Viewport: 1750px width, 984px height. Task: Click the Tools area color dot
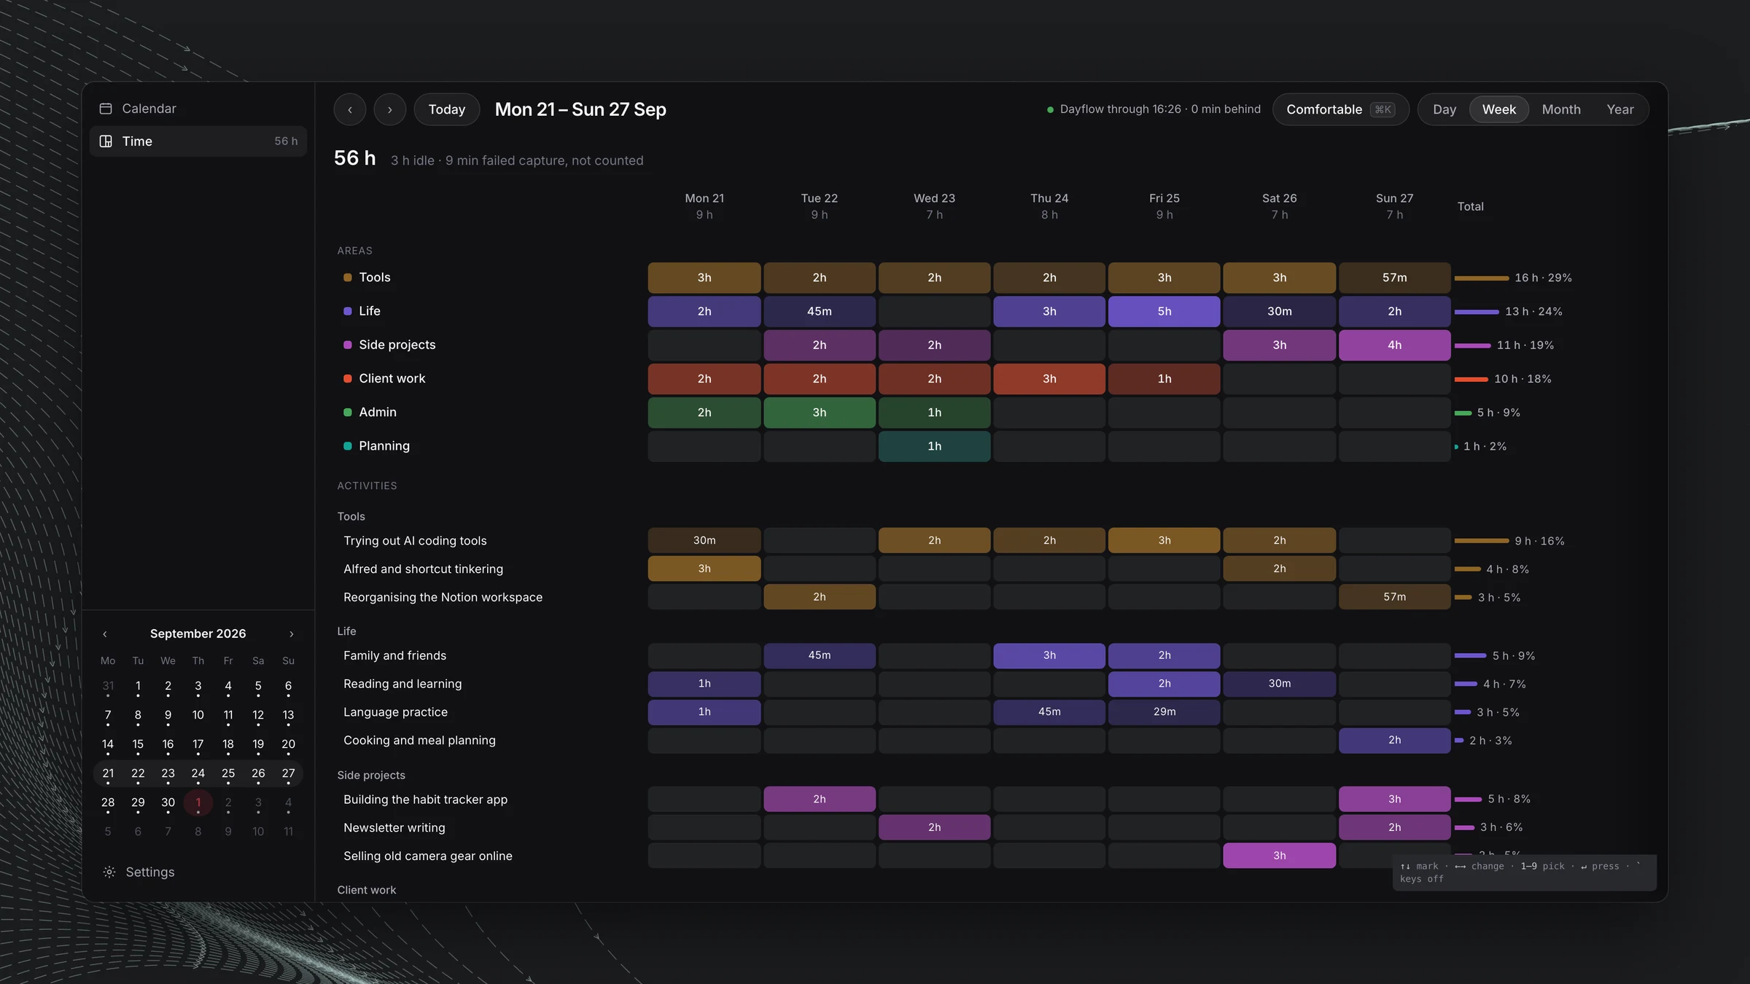pyautogui.click(x=348, y=278)
